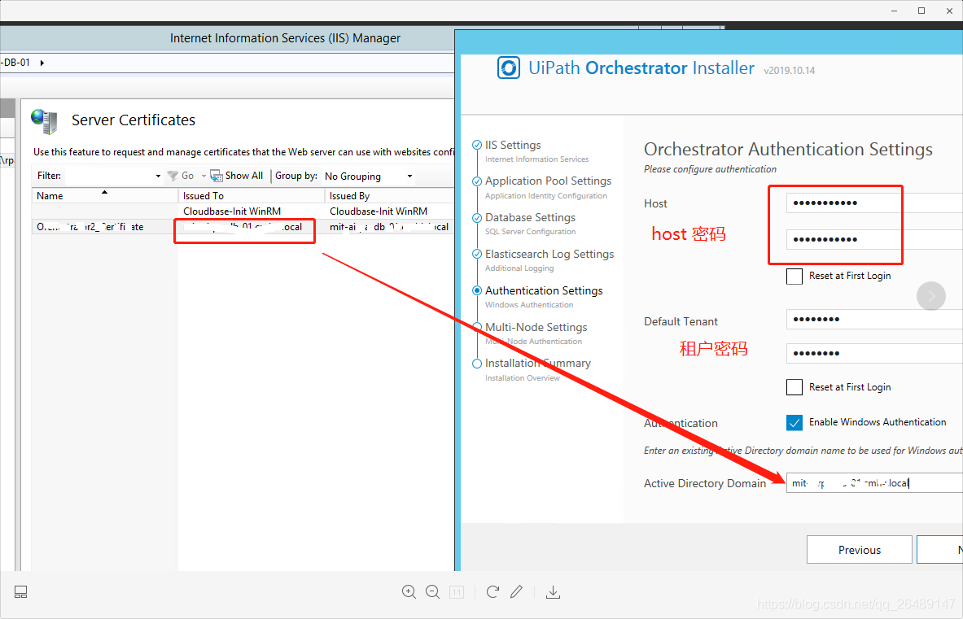Uncheck Enable Windows Authentication
The width and height of the screenshot is (963, 619).
tap(794, 423)
